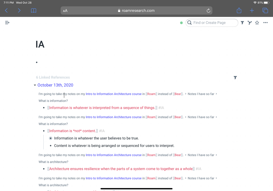
Task: Open Intro to Information Architecture course link above resilience block
Action: pyautogui.click(x=114, y=155)
